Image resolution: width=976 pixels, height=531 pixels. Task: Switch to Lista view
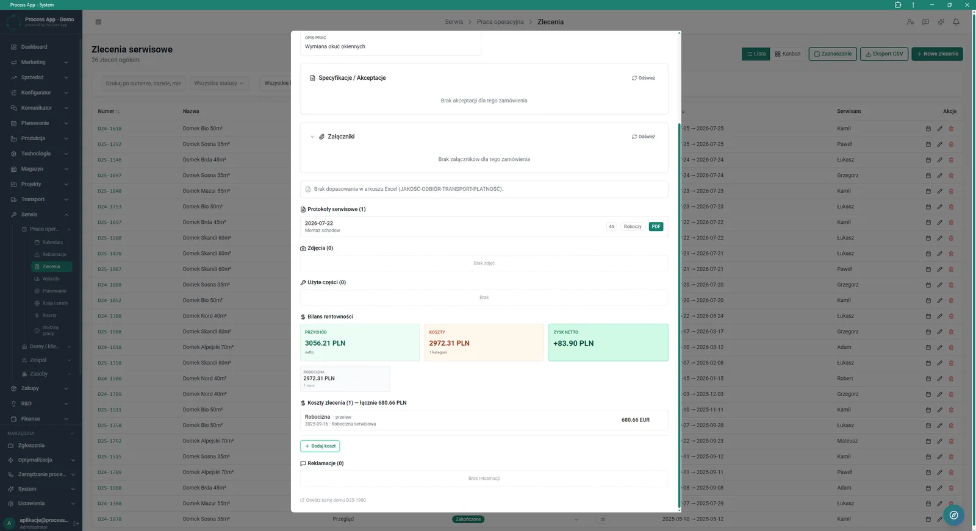[x=756, y=54]
